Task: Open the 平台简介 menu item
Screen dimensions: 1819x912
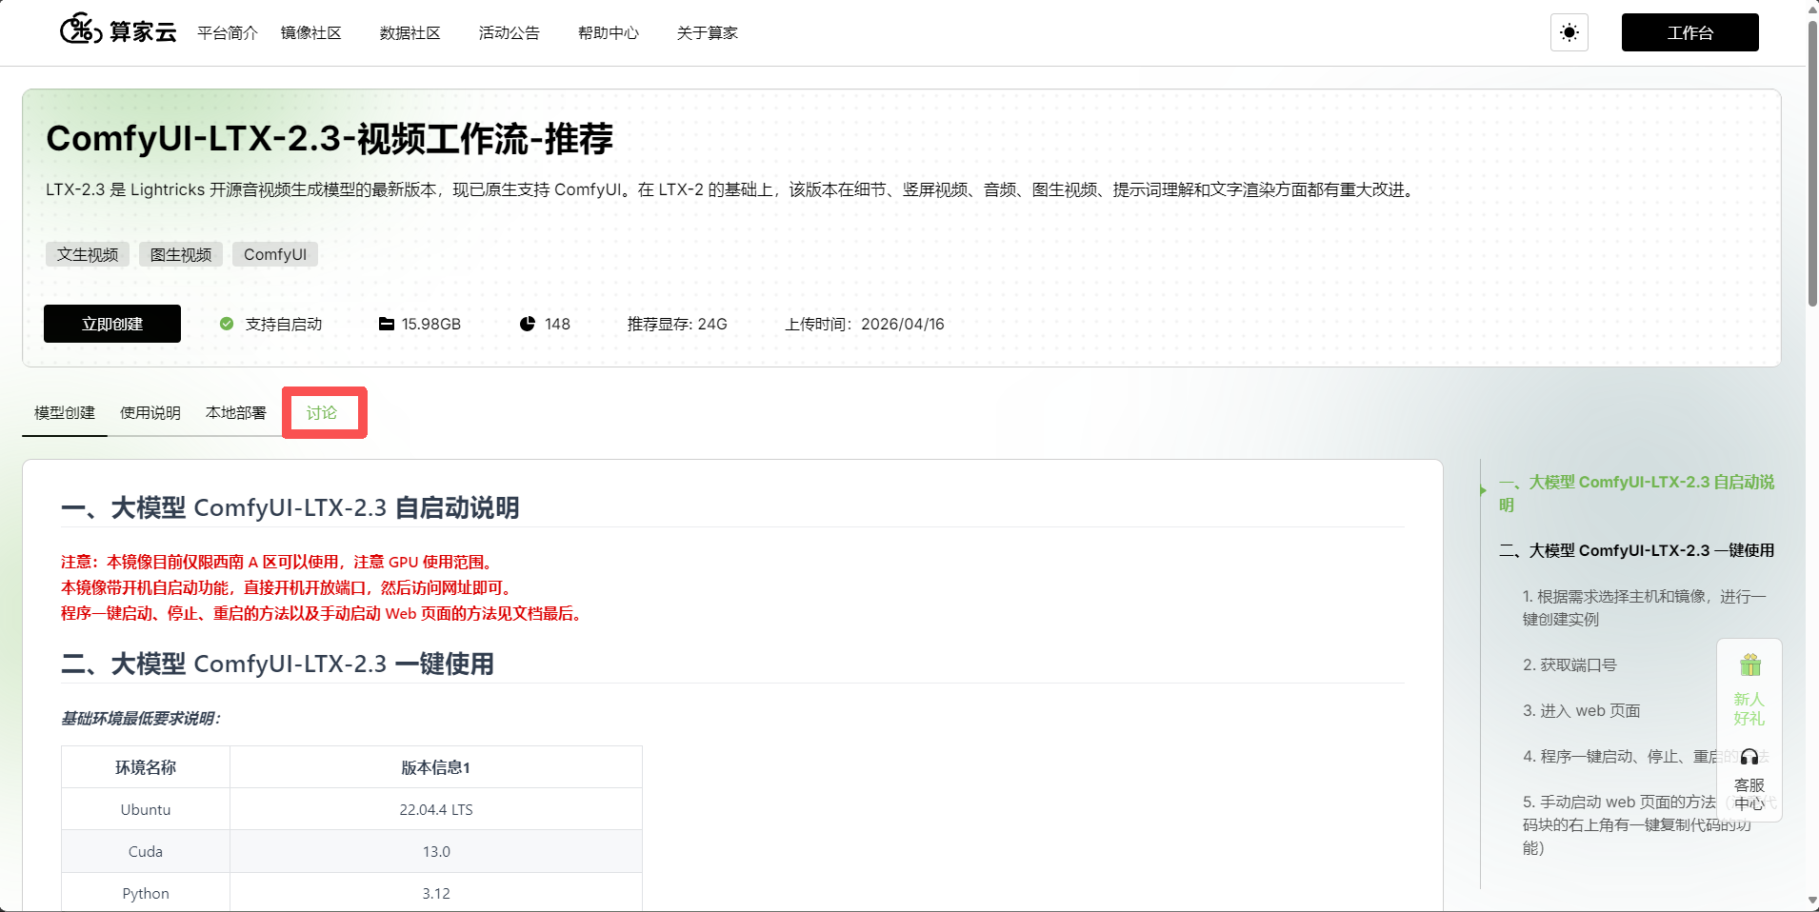Action: 228,32
